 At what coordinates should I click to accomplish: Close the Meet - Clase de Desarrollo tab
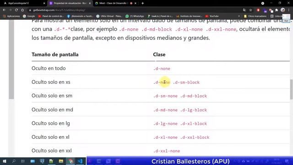[x=136, y=3]
